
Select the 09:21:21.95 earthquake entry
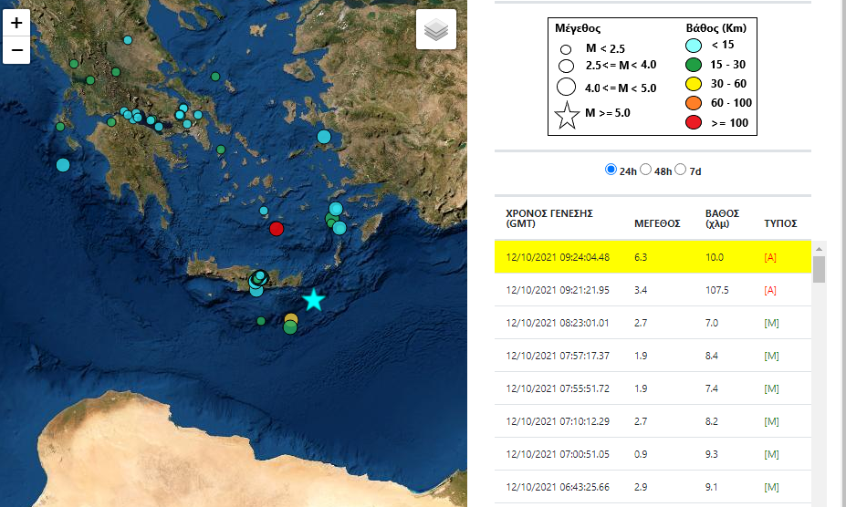(x=653, y=290)
